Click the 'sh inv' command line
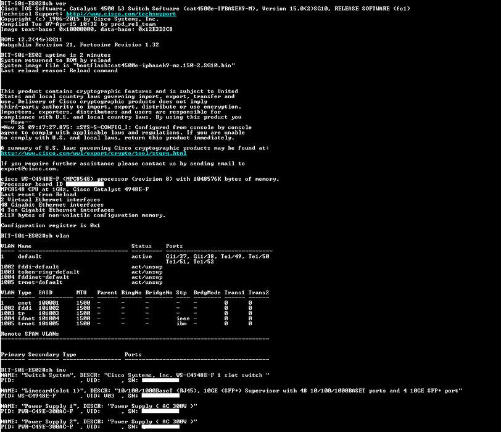The width and height of the screenshot is (501, 432). pos(30,369)
